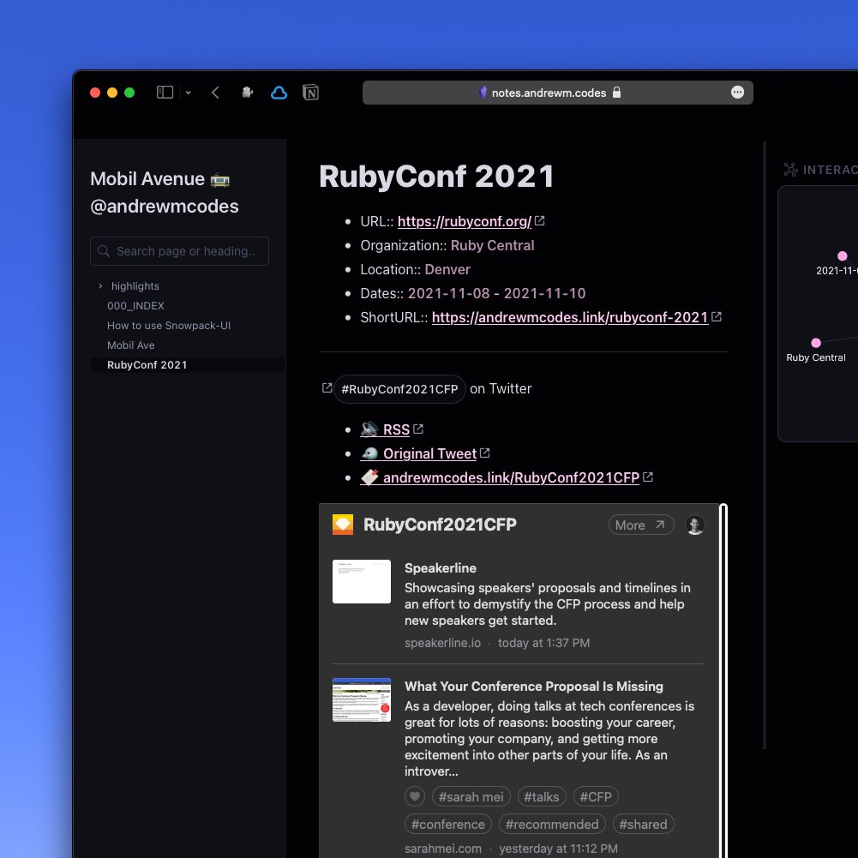Click the Search page or heading field

point(179,251)
